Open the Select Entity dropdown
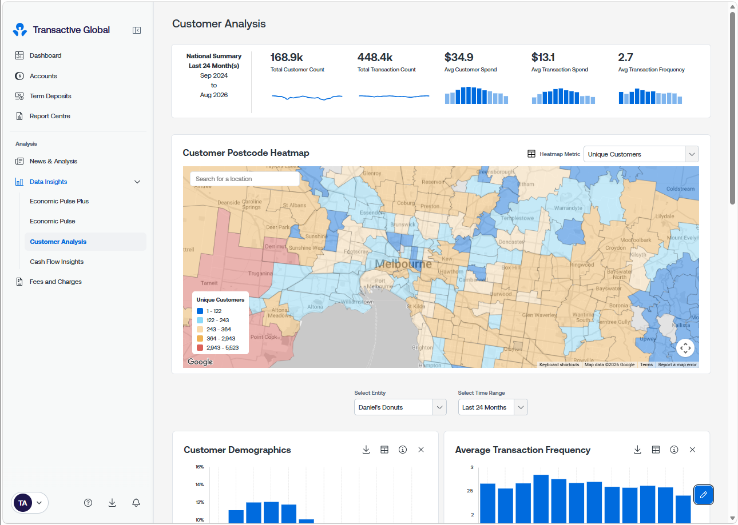Viewport: 738px width, 525px height. [400, 407]
